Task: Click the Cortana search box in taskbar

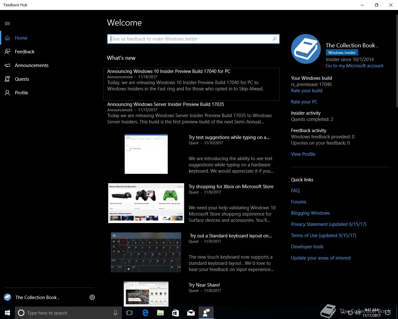Action: click(x=68, y=313)
